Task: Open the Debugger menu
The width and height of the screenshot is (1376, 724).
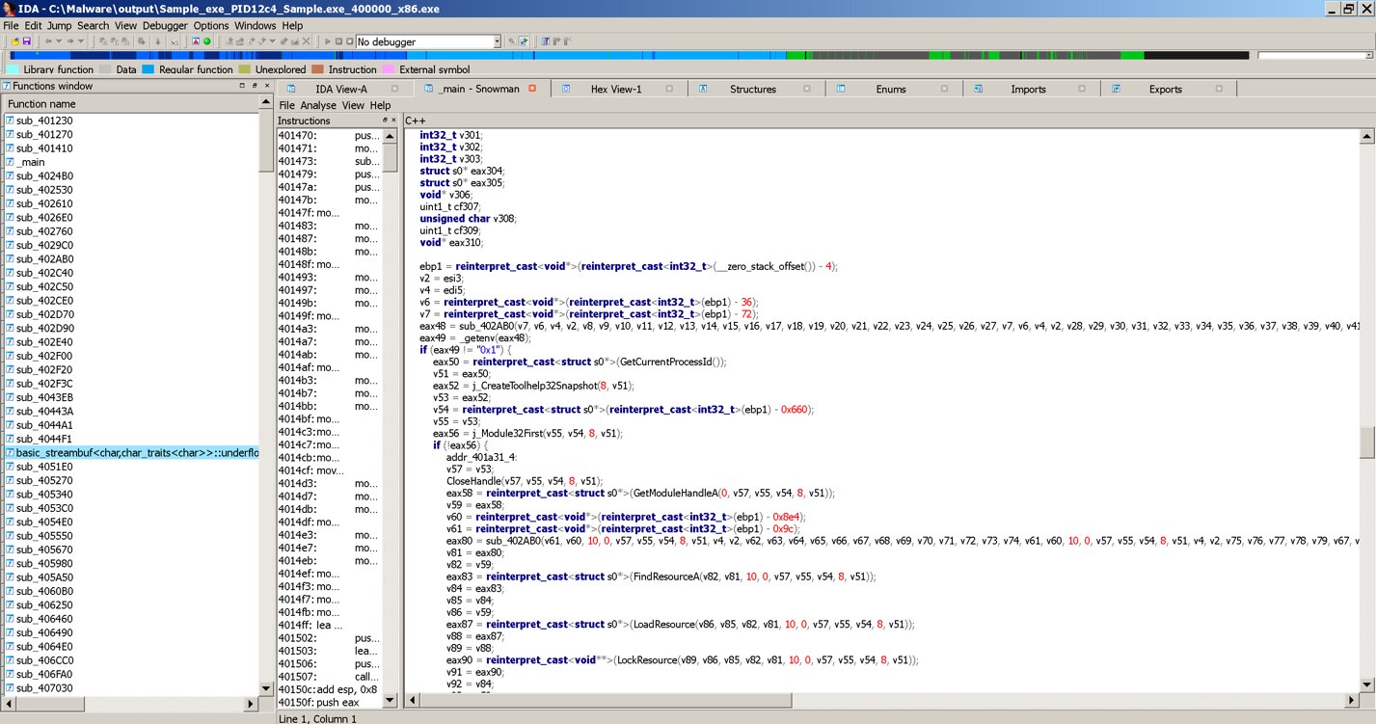Action: point(165,25)
